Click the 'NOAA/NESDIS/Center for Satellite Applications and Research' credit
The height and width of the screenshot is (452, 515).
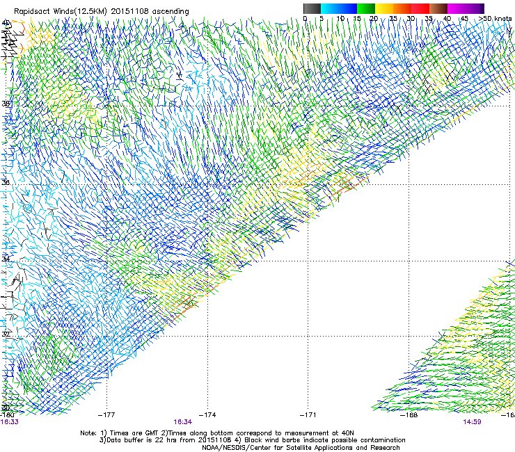pos(301,448)
